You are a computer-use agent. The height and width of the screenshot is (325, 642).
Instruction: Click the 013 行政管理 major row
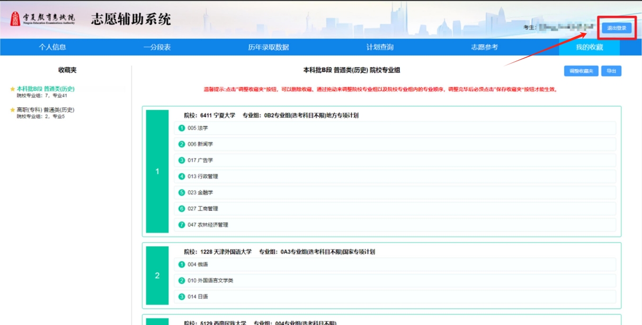point(395,177)
